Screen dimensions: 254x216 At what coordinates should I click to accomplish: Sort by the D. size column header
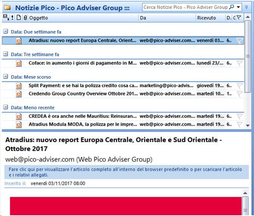[x=229, y=18]
